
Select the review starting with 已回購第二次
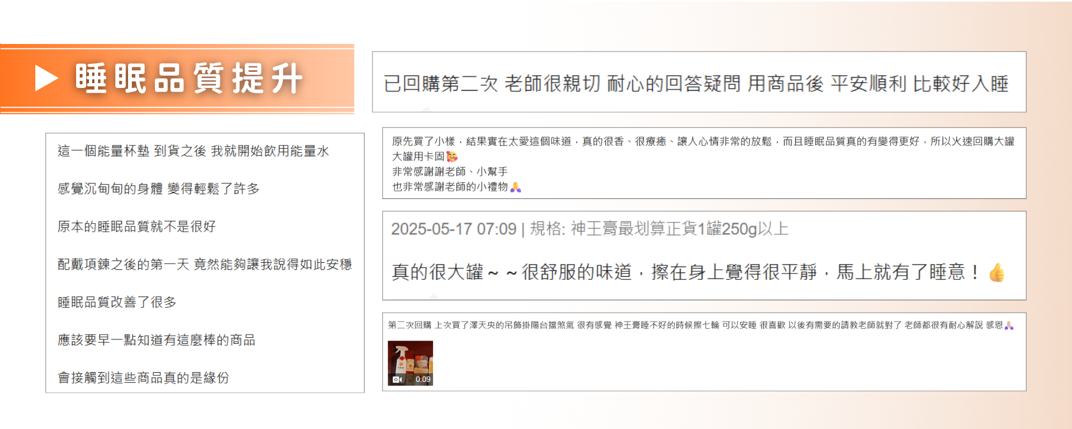[x=696, y=84]
